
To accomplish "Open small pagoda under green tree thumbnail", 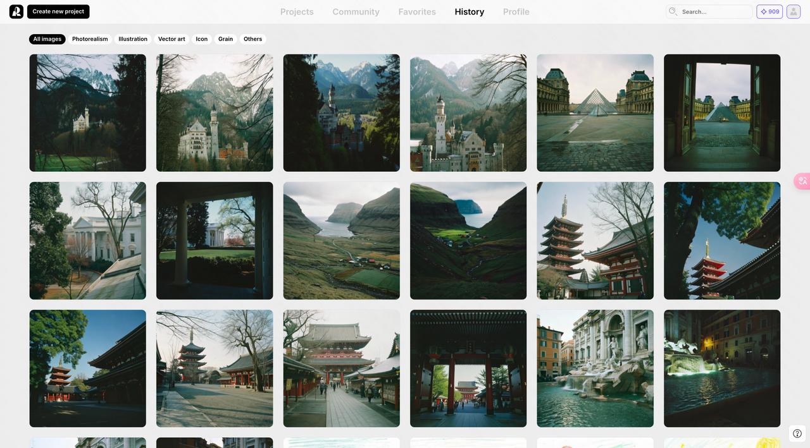I will click(722, 241).
